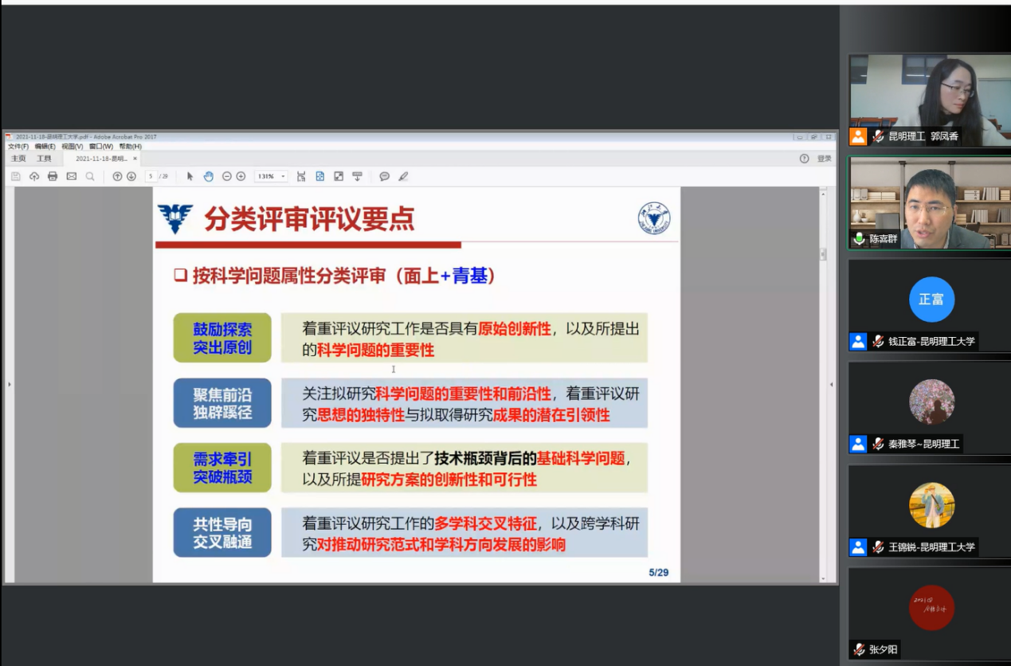This screenshot has height=666, width=1011.
Task: Select the highlighter pen tool
Action: tap(403, 176)
